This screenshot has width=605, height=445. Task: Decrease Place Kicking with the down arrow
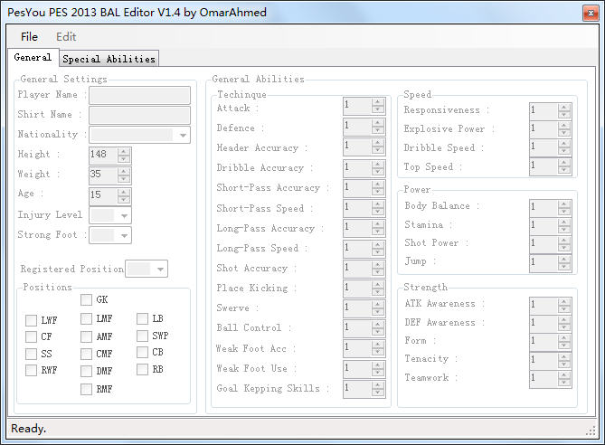(378, 292)
